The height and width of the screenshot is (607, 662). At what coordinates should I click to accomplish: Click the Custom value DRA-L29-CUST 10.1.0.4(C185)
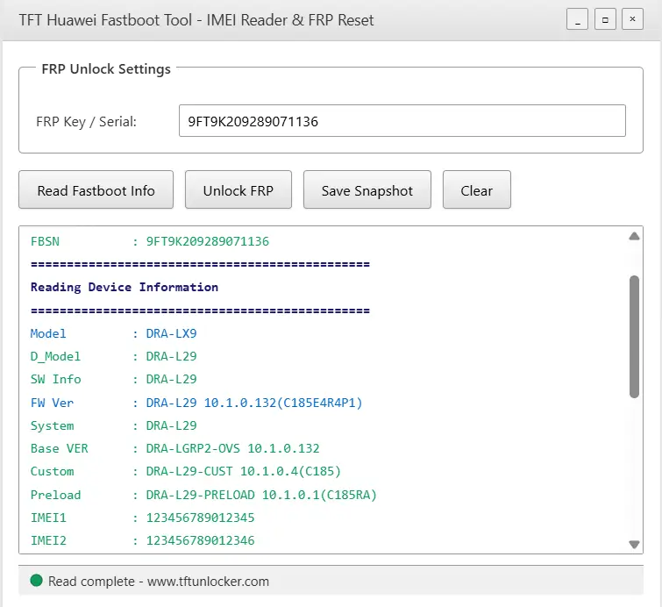tap(243, 471)
